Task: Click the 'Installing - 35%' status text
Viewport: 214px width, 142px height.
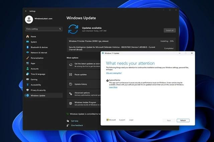Action: click(x=167, y=41)
